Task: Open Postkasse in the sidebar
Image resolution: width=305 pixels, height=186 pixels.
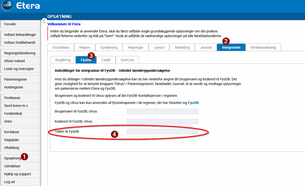Action: 20,98
